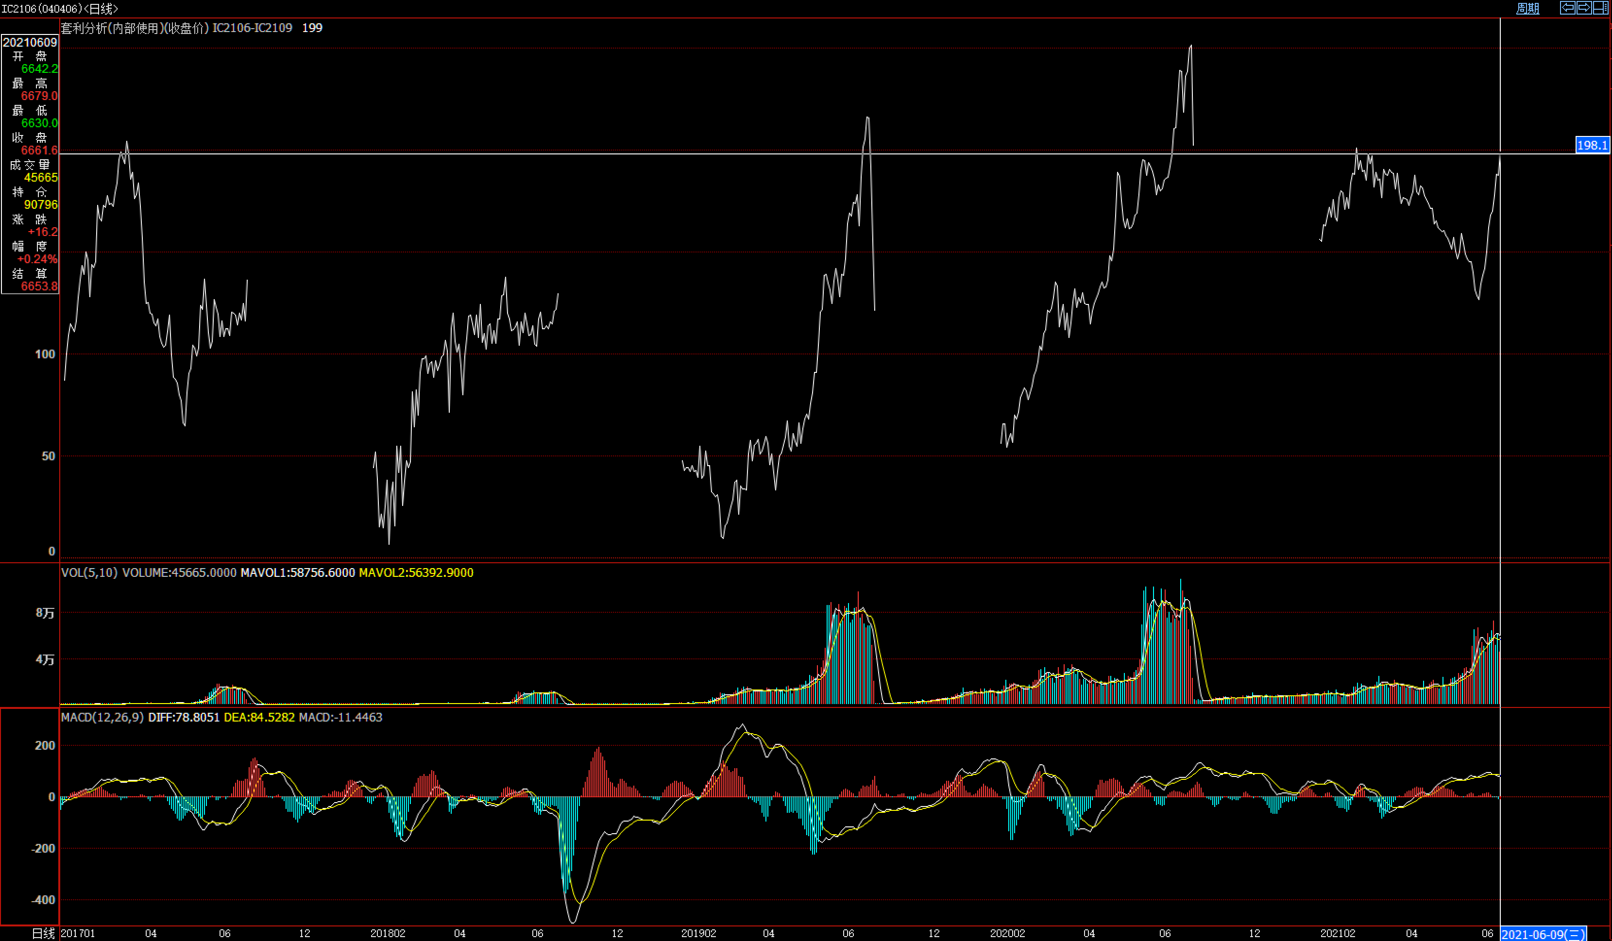Click the MACD(12,26,9) indicator label

(102, 717)
